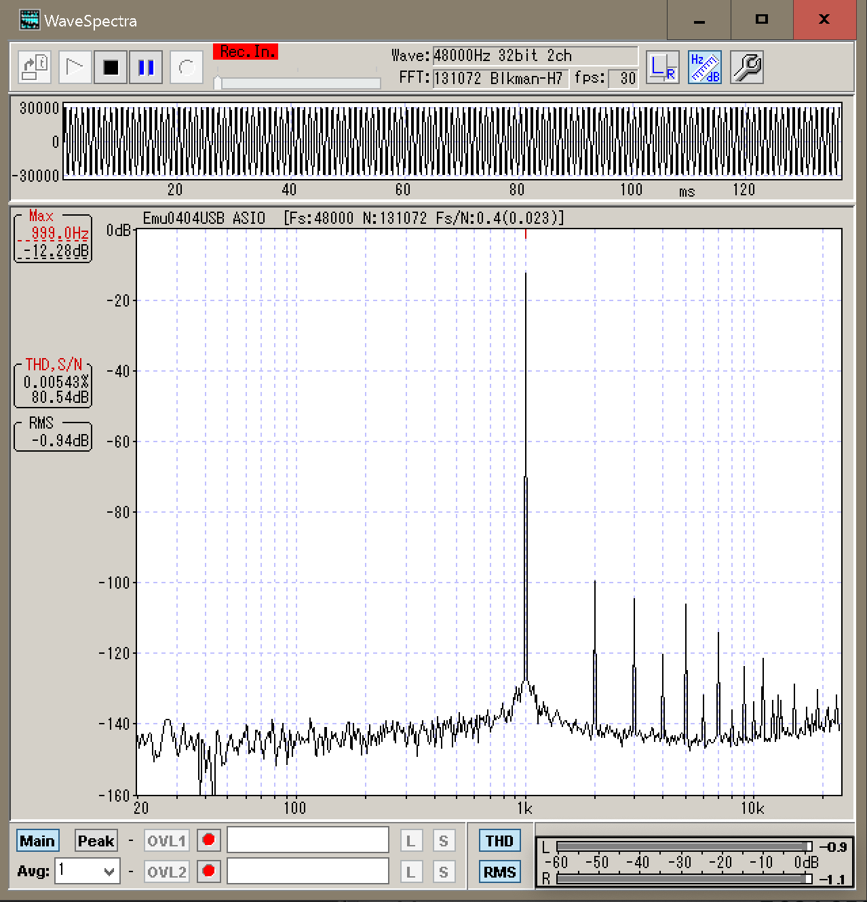The height and width of the screenshot is (902, 867).
Task: Click the WaveSpectra title bar app icon
Action: [x=29, y=20]
